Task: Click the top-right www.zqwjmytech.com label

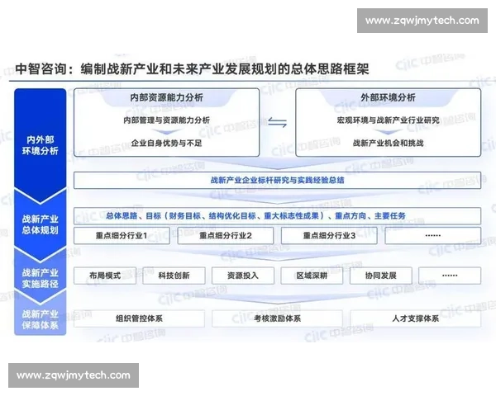Action: [422, 21]
